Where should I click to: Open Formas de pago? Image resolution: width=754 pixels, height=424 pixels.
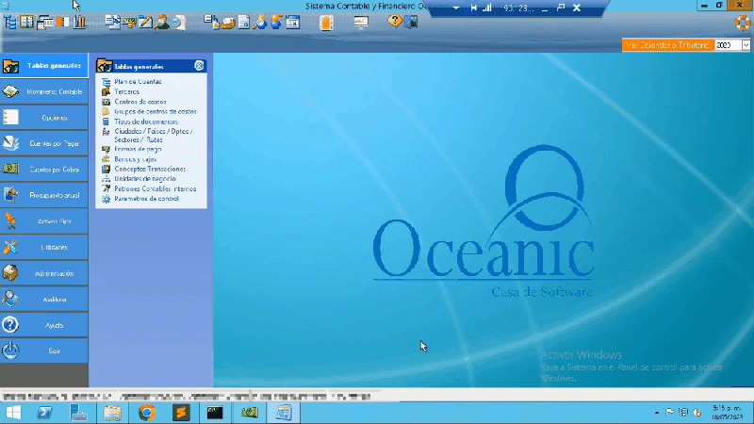click(138, 149)
